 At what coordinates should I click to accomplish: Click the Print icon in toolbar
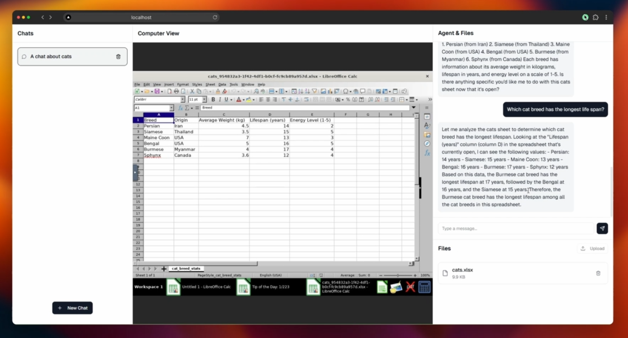point(176,91)
